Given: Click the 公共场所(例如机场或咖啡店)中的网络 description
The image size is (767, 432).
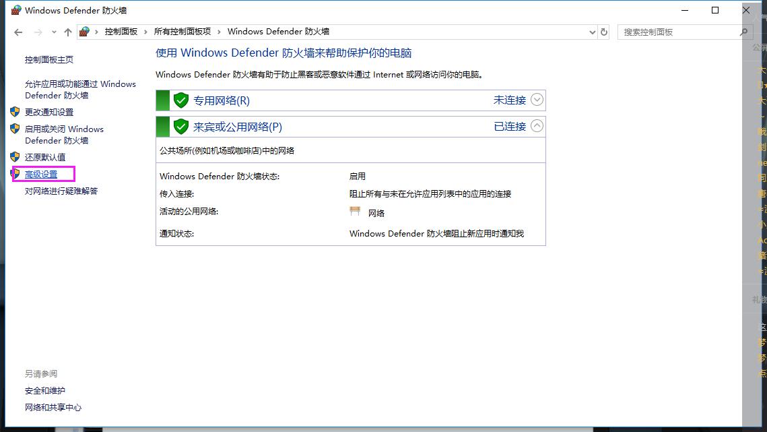Looking at the screenshot, I should coord(227,151).
